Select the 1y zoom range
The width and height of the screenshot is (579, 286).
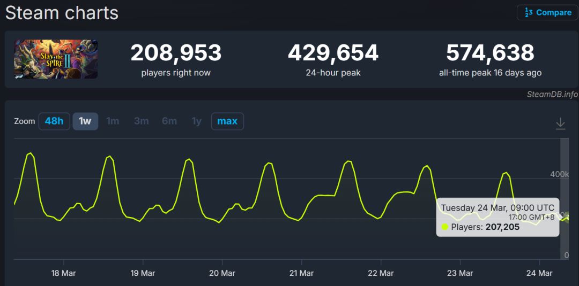(x=196, y=121)
